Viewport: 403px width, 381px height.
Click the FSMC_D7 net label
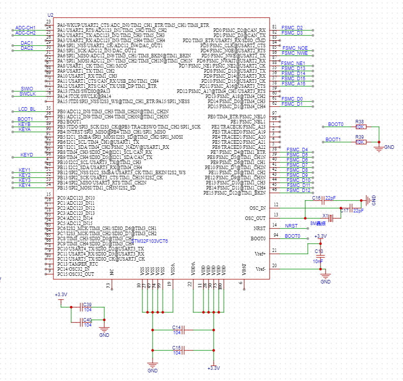297,165
